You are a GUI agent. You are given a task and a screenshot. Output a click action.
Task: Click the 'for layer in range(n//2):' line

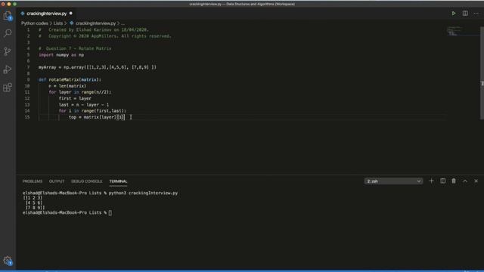(80, 92)
